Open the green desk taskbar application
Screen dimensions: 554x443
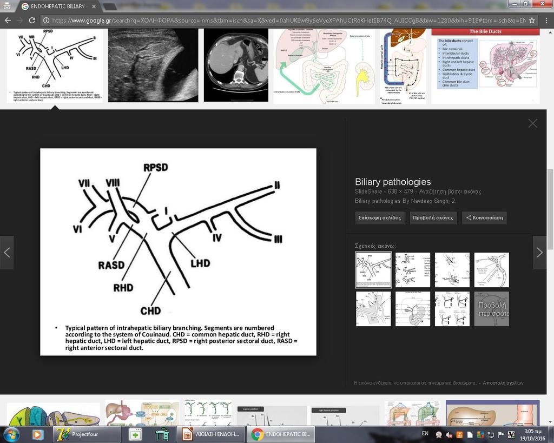162,434
